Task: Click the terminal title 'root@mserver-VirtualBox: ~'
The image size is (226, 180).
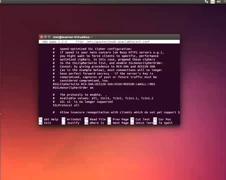Action: [x=72, y=37]
